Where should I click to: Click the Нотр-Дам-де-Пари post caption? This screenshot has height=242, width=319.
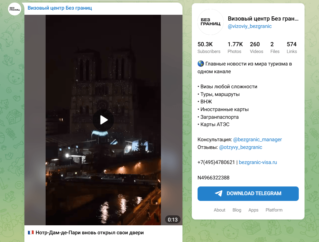click(90, 233)
